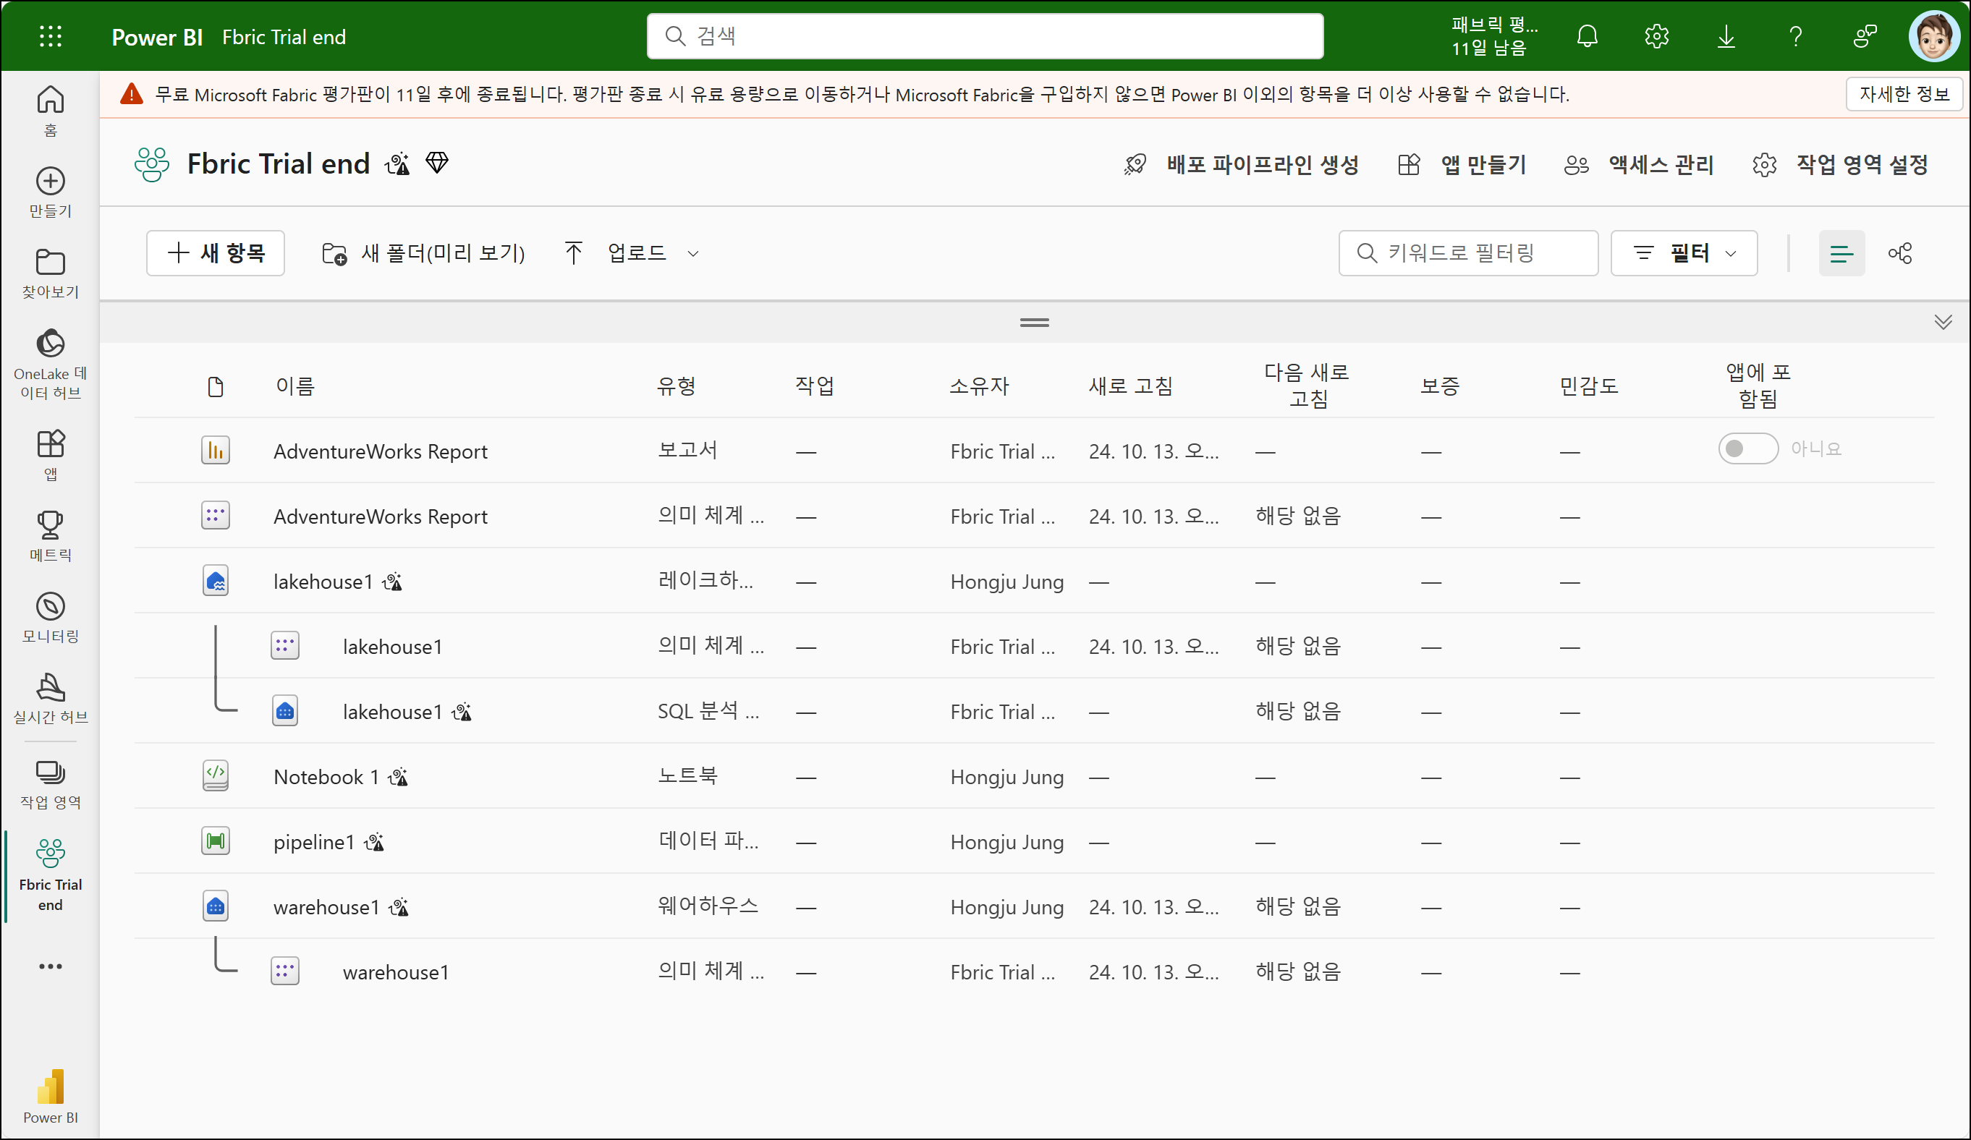
Task: Click the panel resize handle bar
Action: (x=1034, y=322)
